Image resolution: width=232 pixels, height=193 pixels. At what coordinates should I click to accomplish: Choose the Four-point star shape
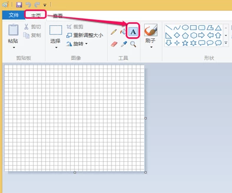click(x=177, y=43)
